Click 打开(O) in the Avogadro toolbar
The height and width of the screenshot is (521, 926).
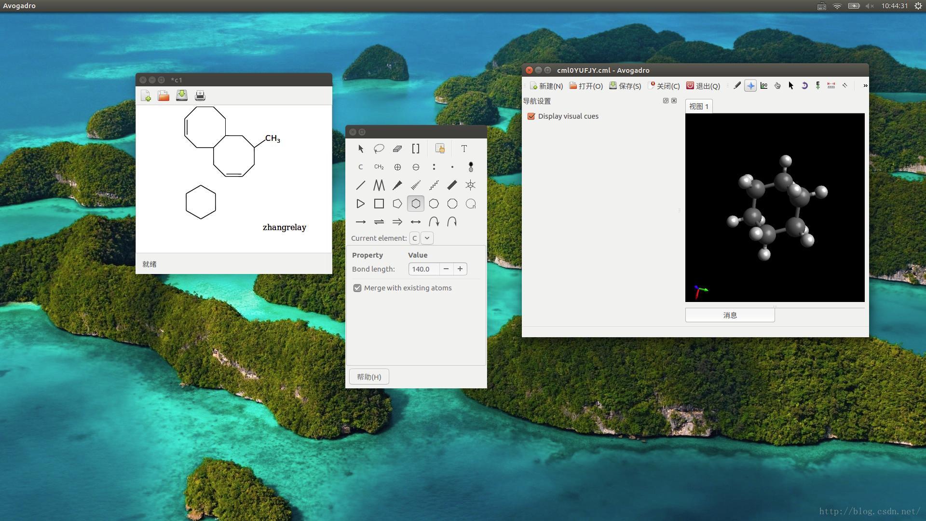click(x=586, y=86)
